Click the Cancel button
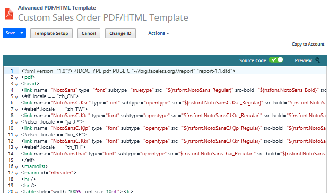 pyautogui.click(x=89, y=33)
